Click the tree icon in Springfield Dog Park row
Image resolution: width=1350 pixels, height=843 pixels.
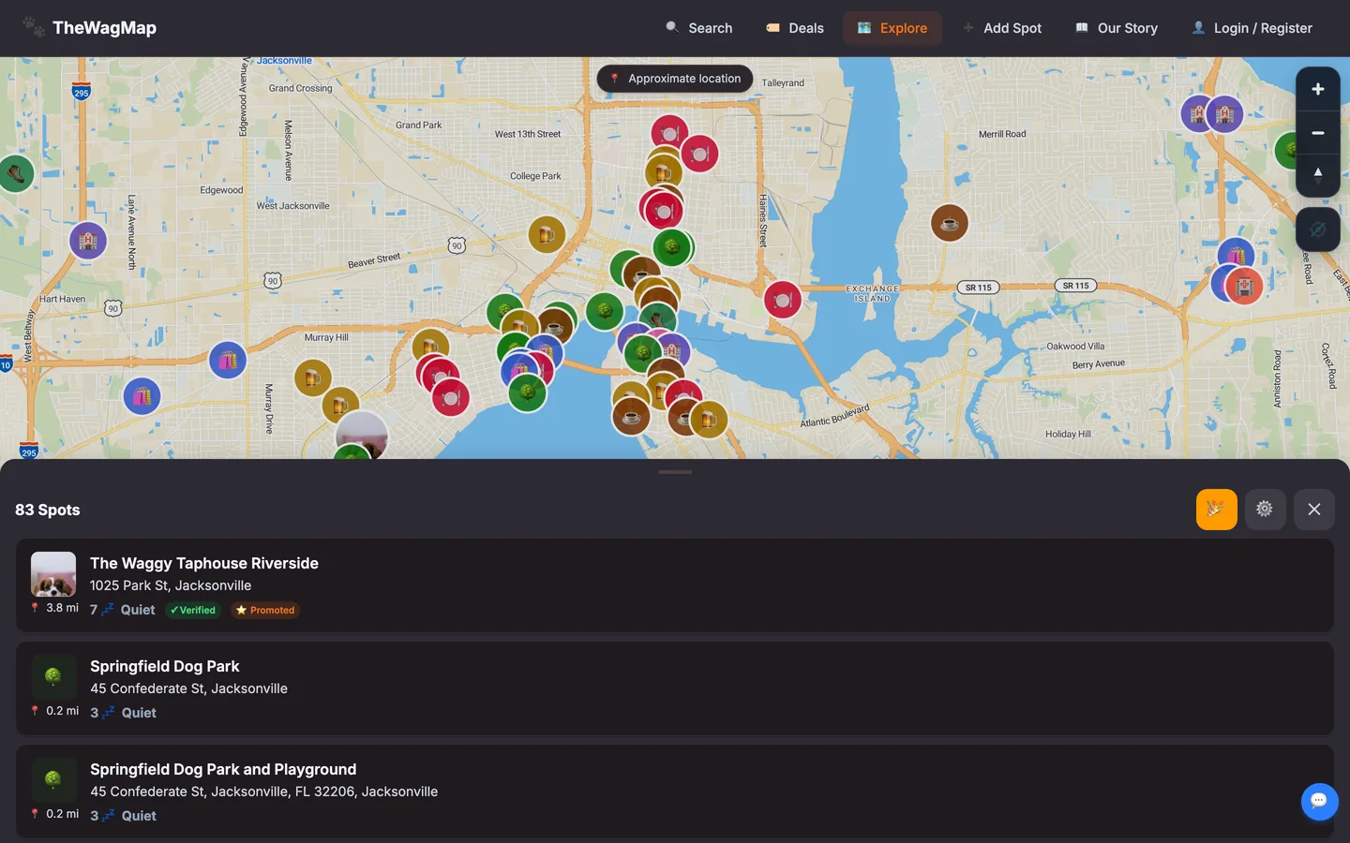pyautogui.click(x=53, y=675)
